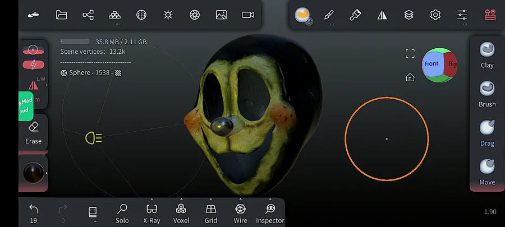
Task: Expand dots under Interface sliders icon
Action: coord(465,24)
